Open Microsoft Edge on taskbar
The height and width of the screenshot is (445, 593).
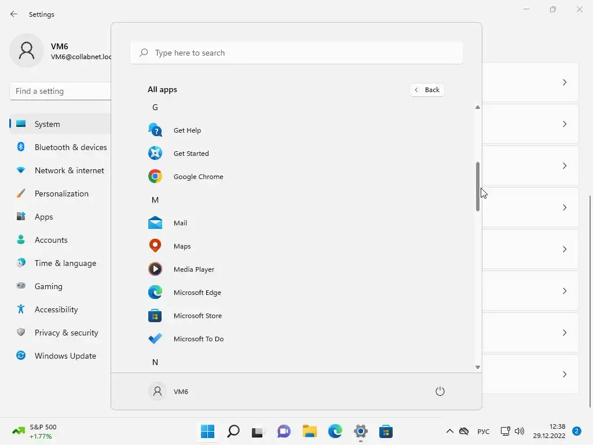pos(335,431)
